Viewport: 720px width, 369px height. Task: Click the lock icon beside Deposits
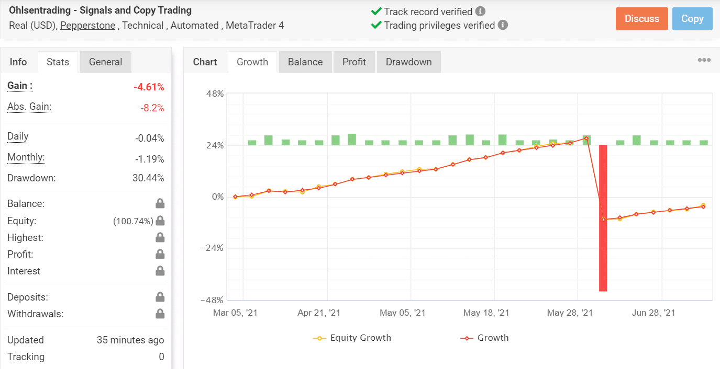160,296
